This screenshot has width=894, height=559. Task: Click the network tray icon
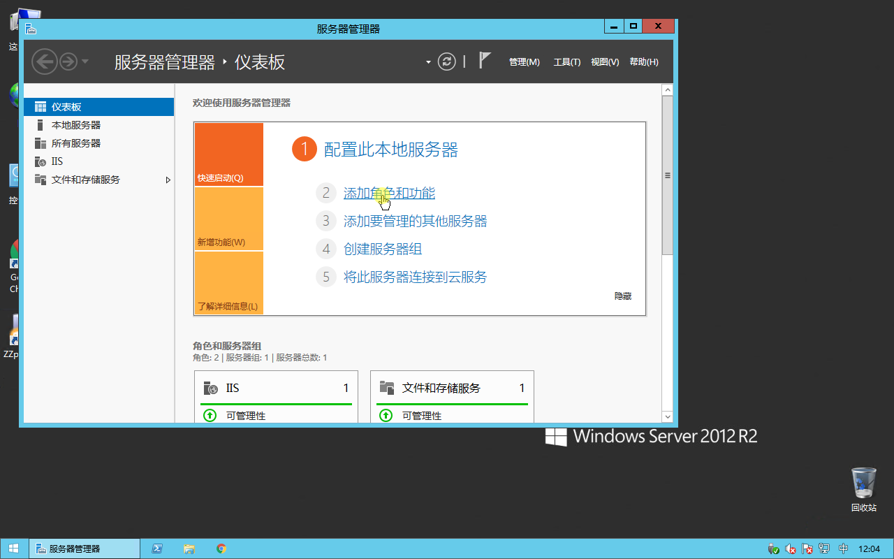point(825,549)
